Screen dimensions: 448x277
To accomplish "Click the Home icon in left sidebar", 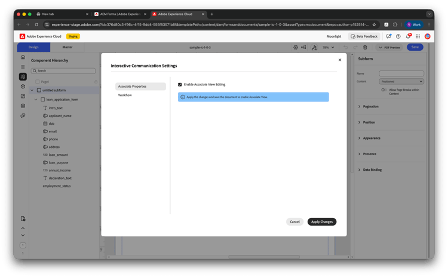I will coord(23,57).
